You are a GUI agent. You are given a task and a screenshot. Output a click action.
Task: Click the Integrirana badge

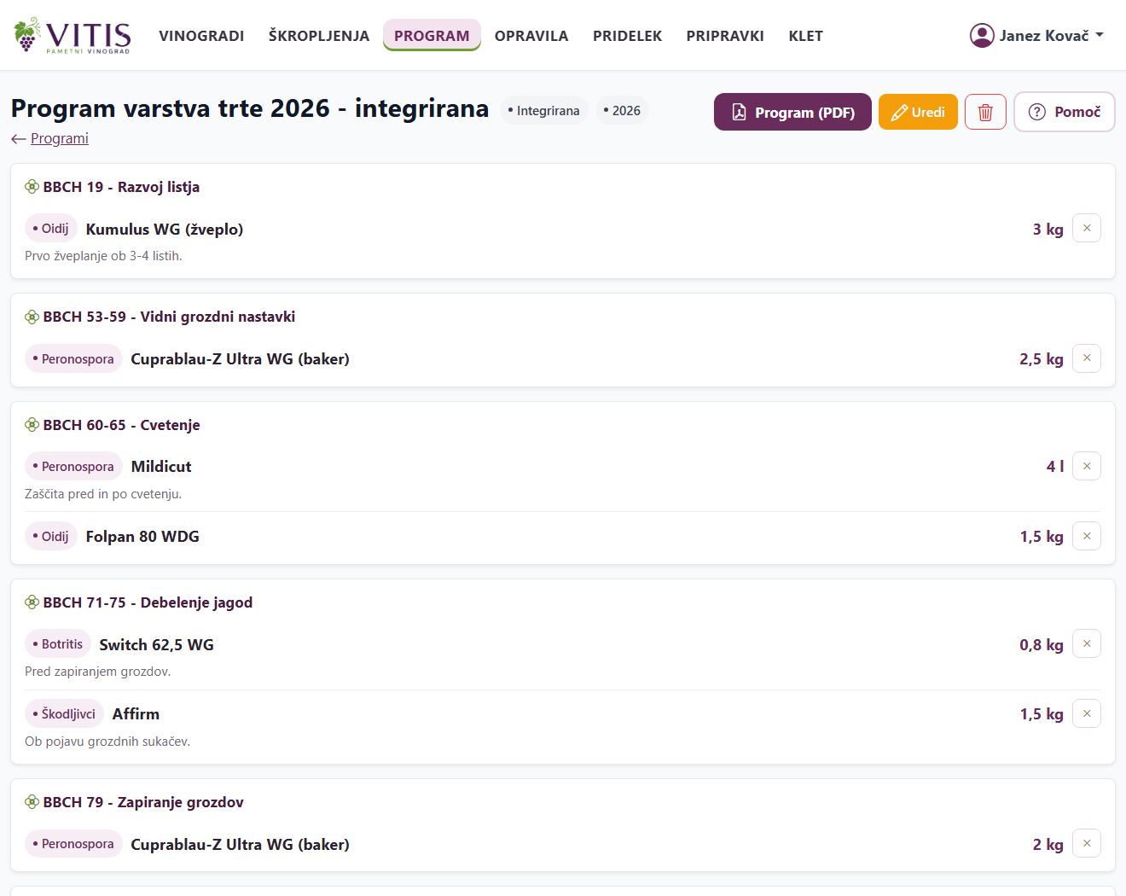tap(543, 111)
